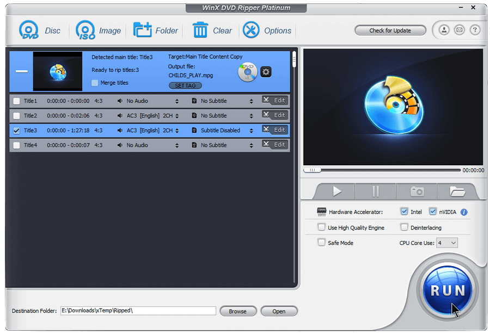Click the 'Ready to rip titles:3' text

coord(115,70)
